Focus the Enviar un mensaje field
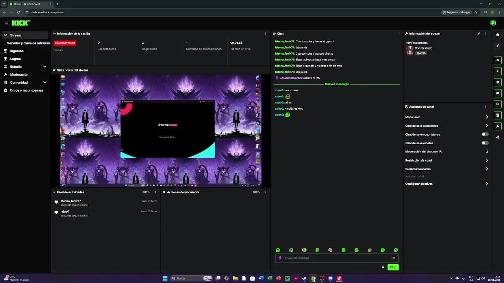This screenshot has height=283, width=504. coord(337,258)
